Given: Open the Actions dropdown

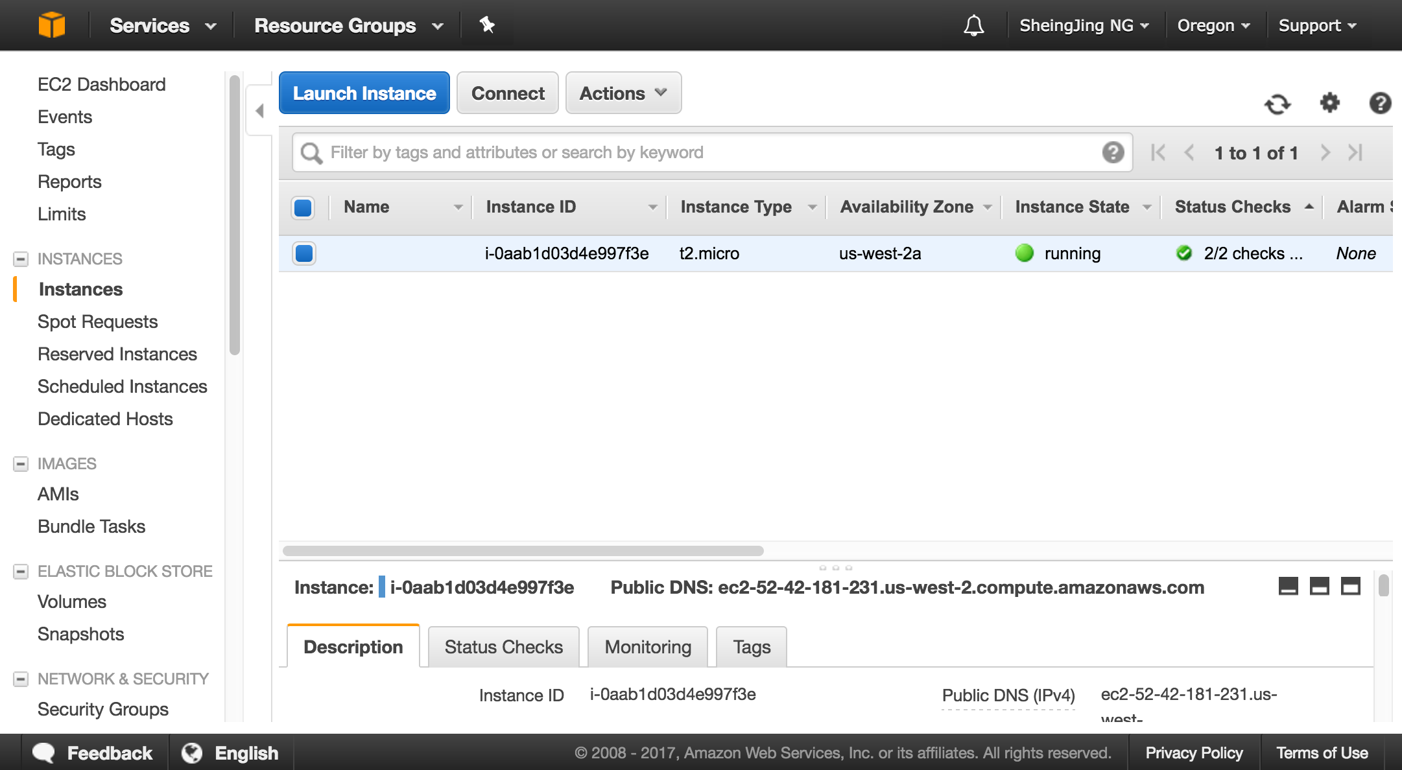Looking at the screenshot, I should click(x=623, y=93).
